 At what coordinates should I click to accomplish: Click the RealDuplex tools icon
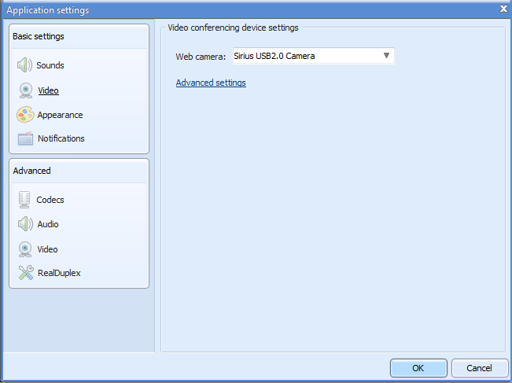click(26, 273)
